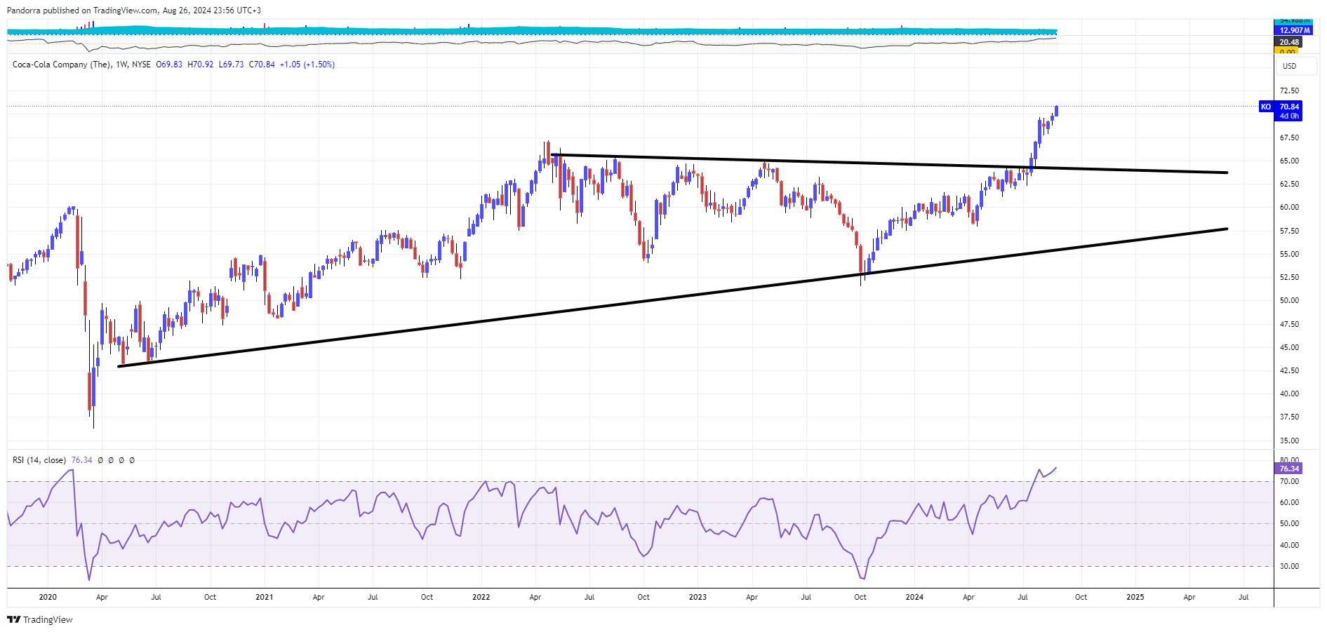Click the TradingView logo at the bottom

[40, 619]
